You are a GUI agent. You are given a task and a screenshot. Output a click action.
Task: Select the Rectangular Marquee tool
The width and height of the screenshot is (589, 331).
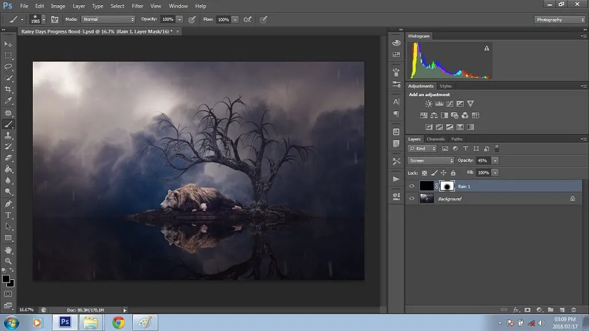[8, 56]
